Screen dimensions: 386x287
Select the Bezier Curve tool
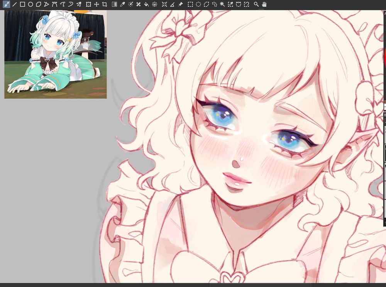coord(54,4)
